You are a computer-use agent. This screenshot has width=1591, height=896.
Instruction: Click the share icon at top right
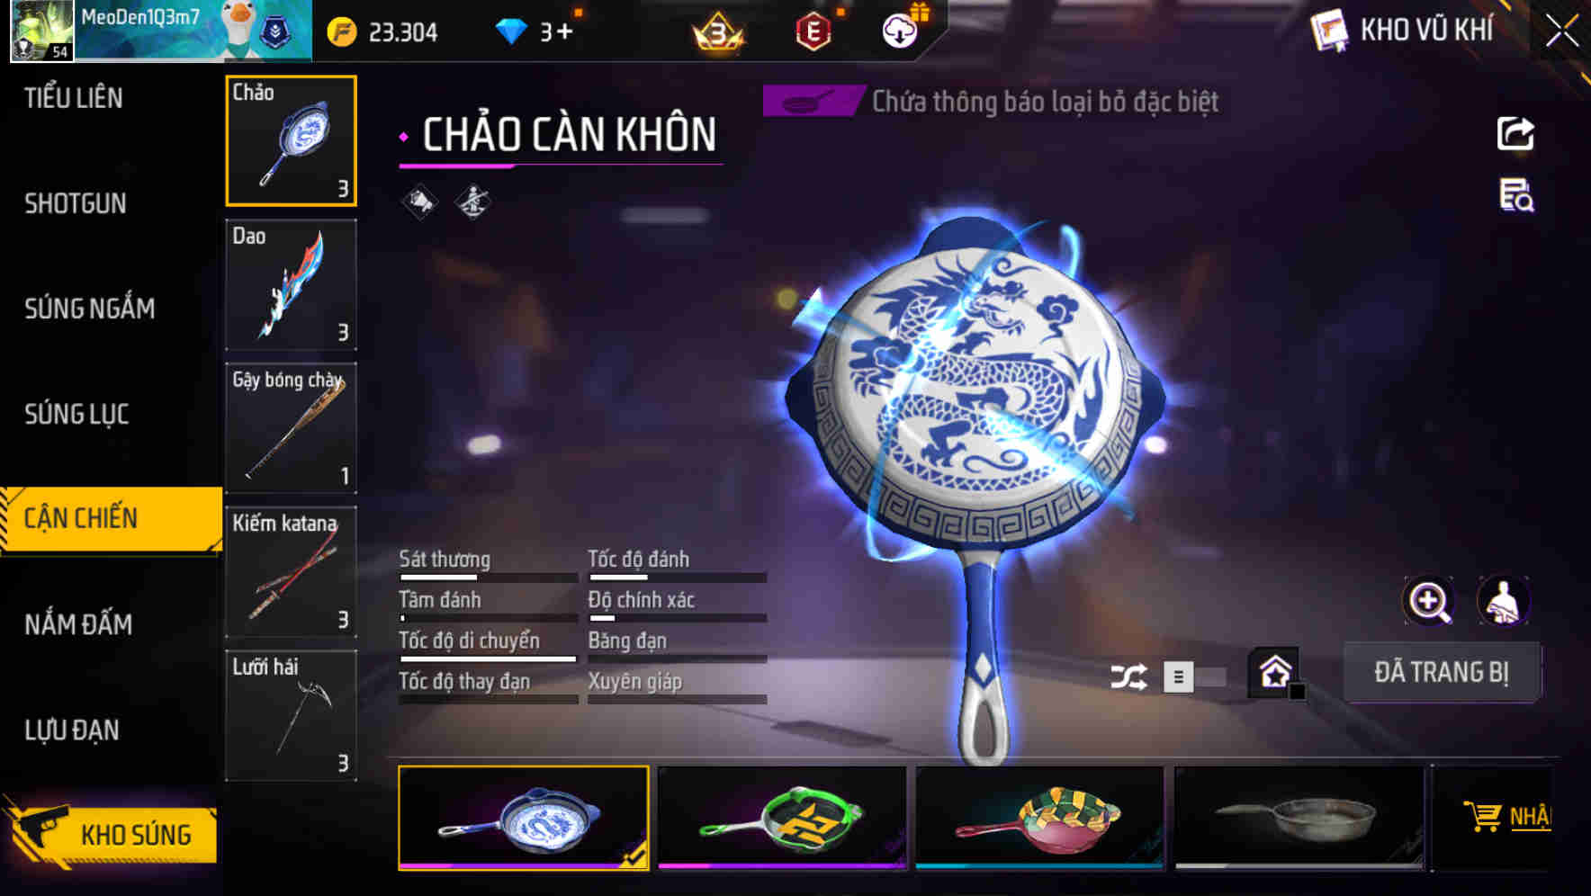pyautogui.click(x=1515, y=134)
